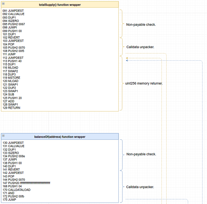Click the line '103 JUMPDEST'
The width and height of the screenshot is (207, 204).
point(13,41)
